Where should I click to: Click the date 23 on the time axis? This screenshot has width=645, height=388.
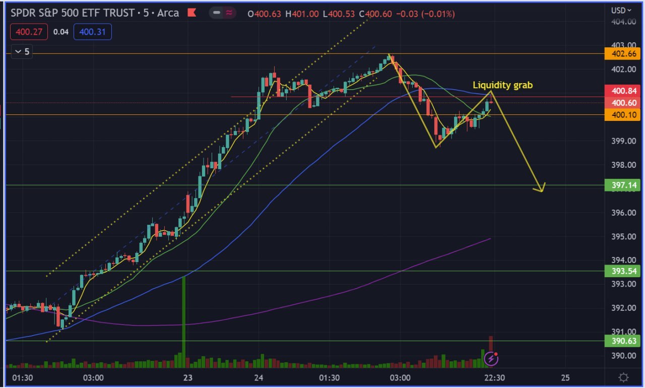pyautogui.click(x=188, y=378)
